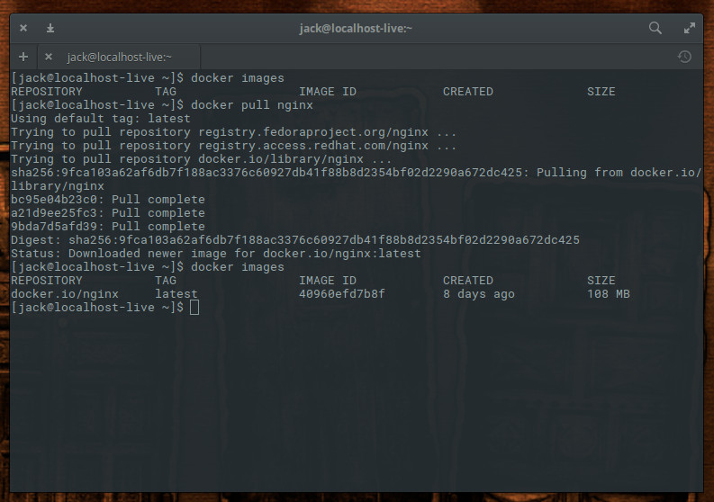
Task: Close the jack@localhost-live tab with its X
Action: pos(49,57)
